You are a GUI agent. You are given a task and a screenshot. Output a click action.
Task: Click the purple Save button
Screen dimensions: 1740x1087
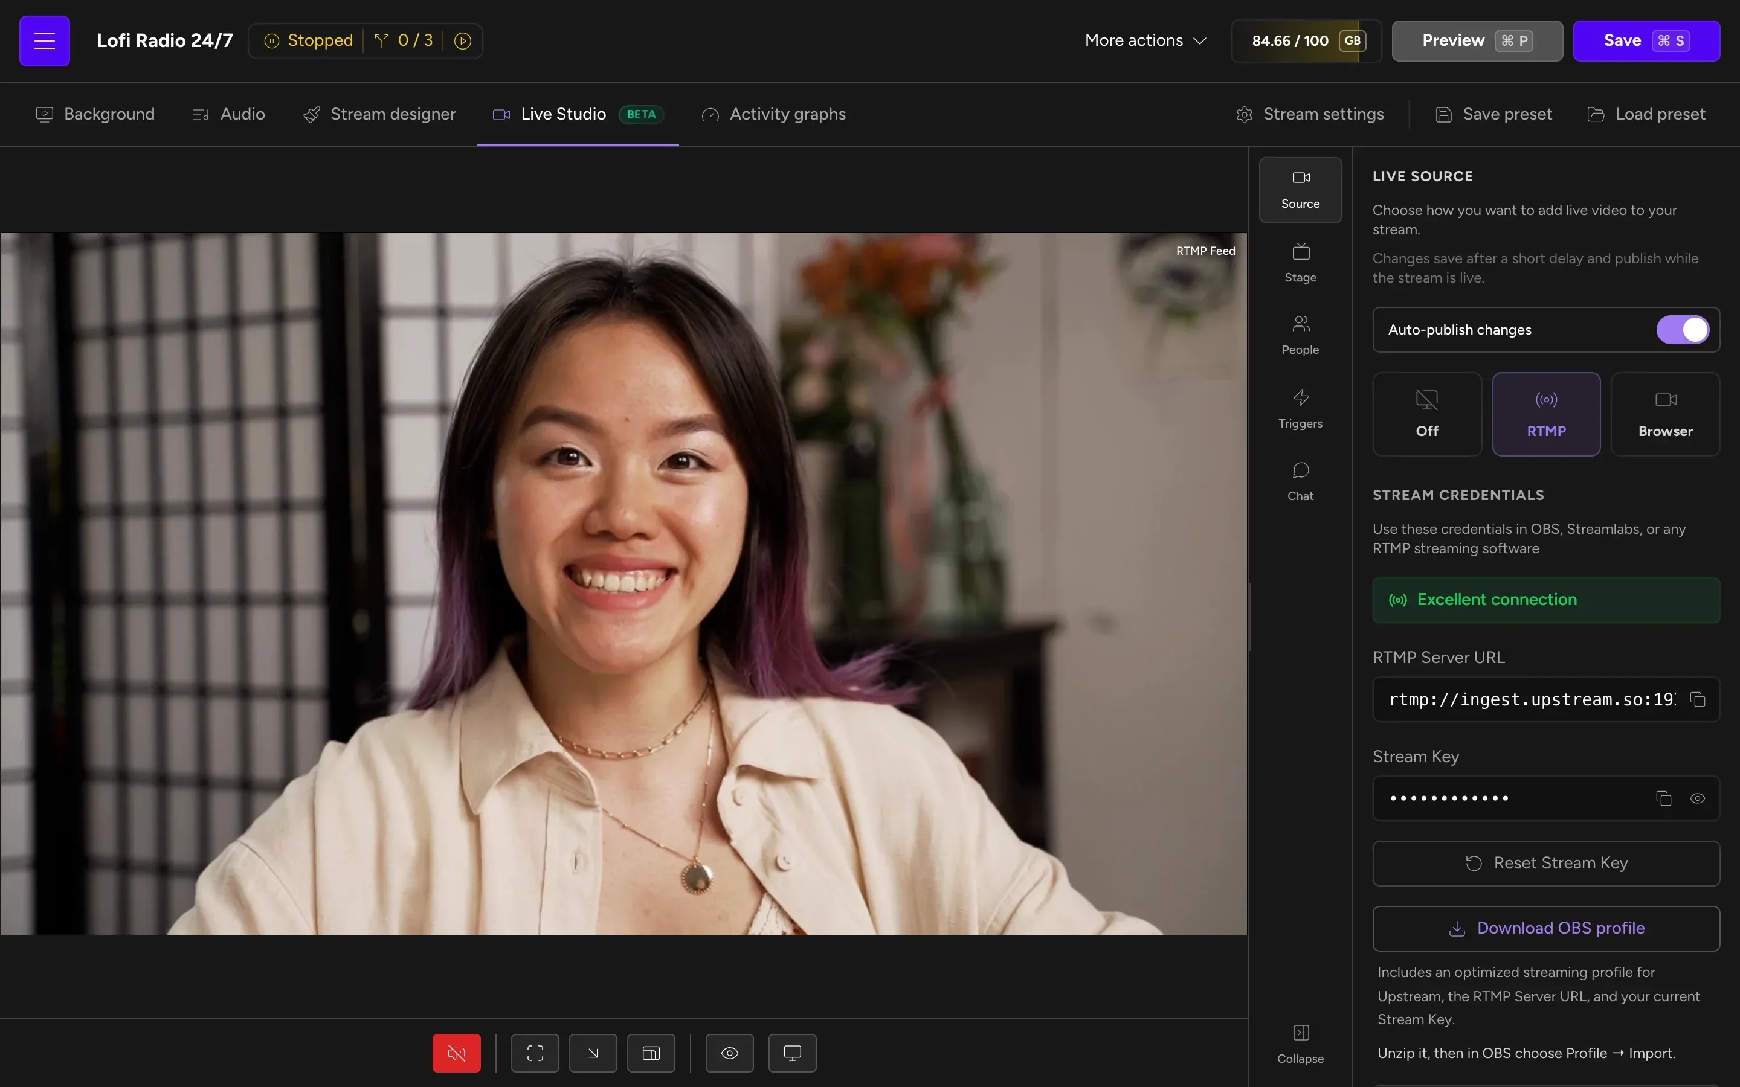[1646, 41]
